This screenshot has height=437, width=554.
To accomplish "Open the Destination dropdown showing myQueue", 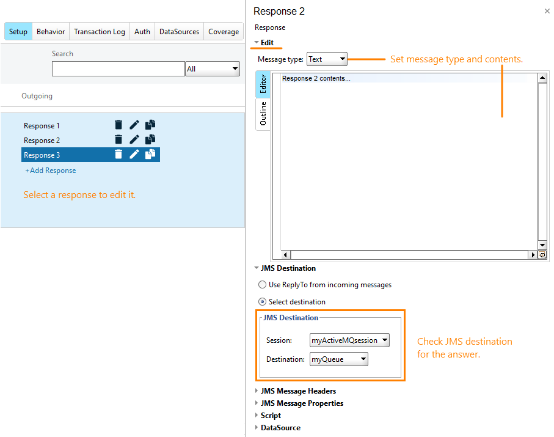I will pyautogui.click(x=339, y=359).
